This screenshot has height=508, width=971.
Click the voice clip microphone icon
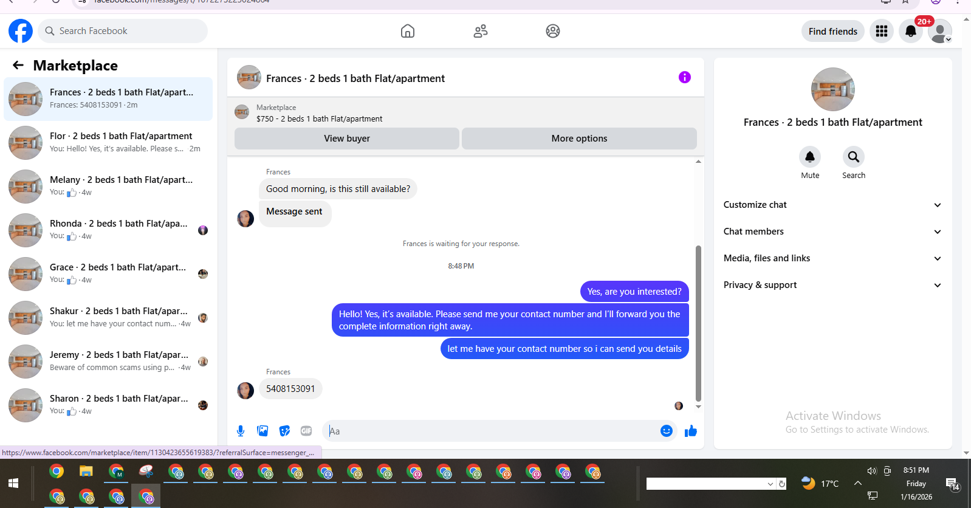coord(241,431)
